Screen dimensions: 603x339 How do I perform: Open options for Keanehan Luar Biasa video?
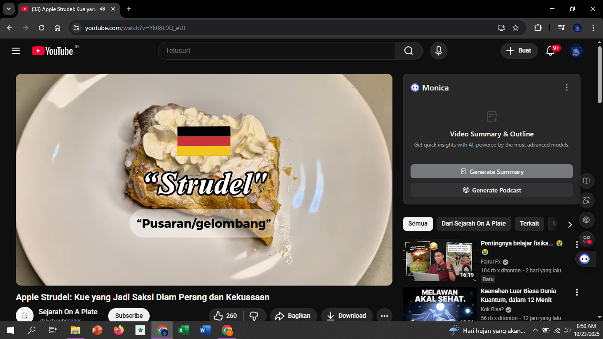[577, 292]
